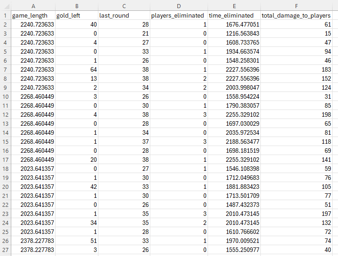Select total damage cell showing 124
338x256 pixels.
point(296,87)
